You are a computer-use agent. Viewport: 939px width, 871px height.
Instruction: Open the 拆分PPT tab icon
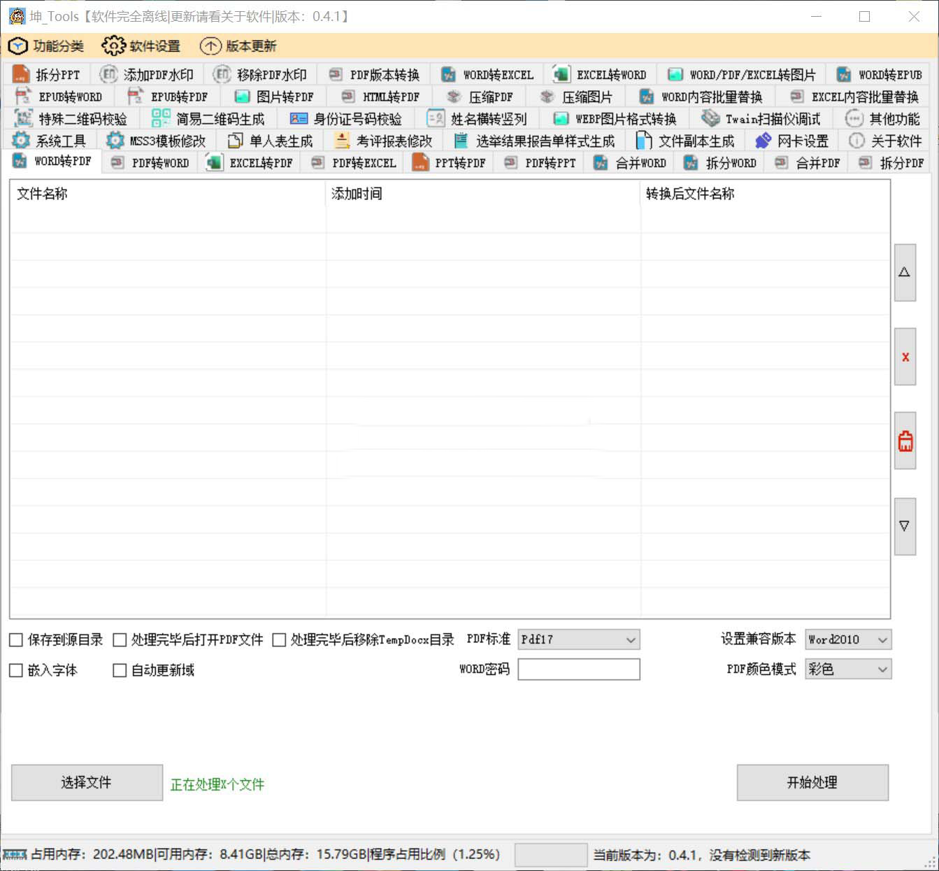(21, 74)
